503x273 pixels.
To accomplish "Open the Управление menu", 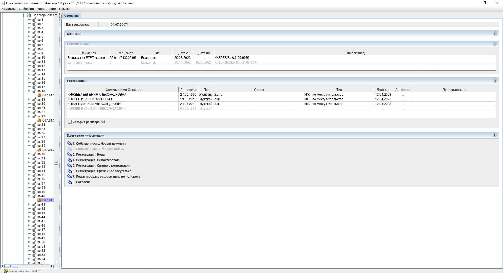I will 46,9.
